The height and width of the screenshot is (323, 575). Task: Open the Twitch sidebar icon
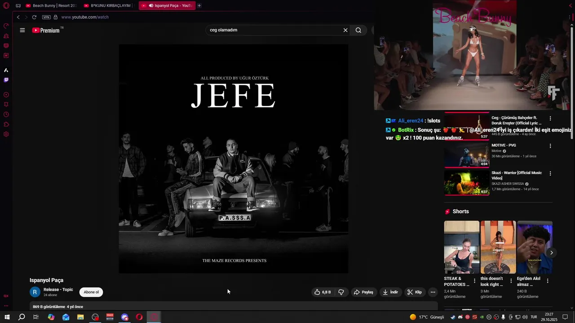pos(6,80)
